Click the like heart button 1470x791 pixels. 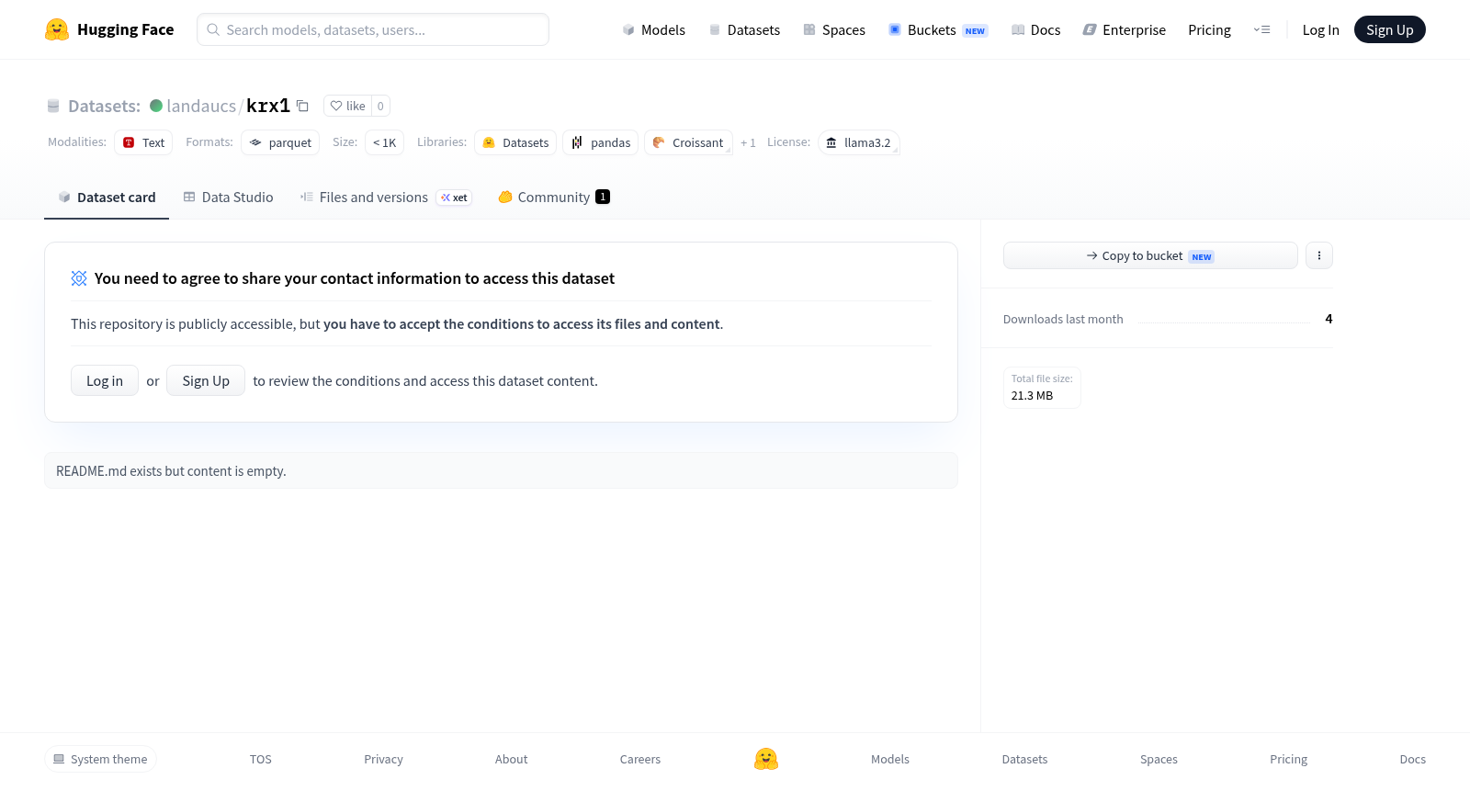point(347,106)
